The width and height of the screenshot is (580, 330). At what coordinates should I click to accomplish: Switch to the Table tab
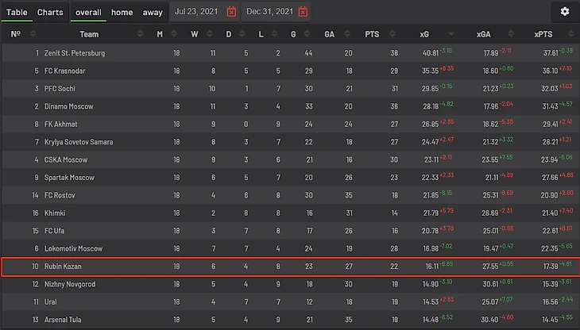pyautogui.click(x=17, y=13)
